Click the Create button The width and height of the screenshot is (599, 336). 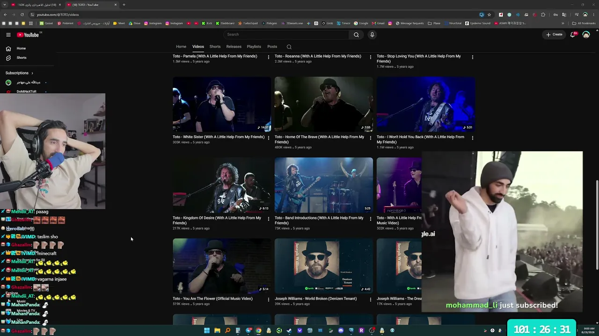click(x=555, y=35)
